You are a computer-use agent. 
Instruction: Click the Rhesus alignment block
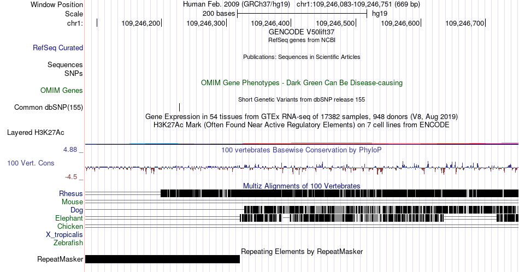(x=339, y=193)
